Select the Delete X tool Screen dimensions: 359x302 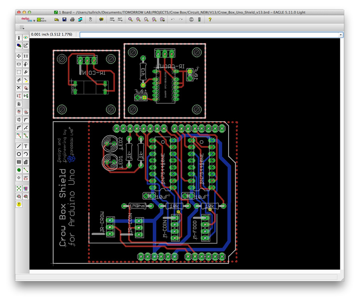[x=19, y=88]
